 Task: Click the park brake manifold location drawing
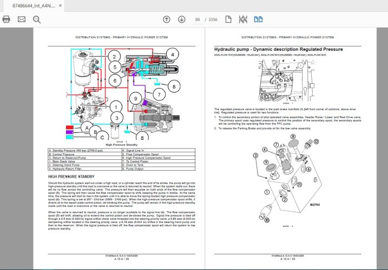tap(287, 81)
